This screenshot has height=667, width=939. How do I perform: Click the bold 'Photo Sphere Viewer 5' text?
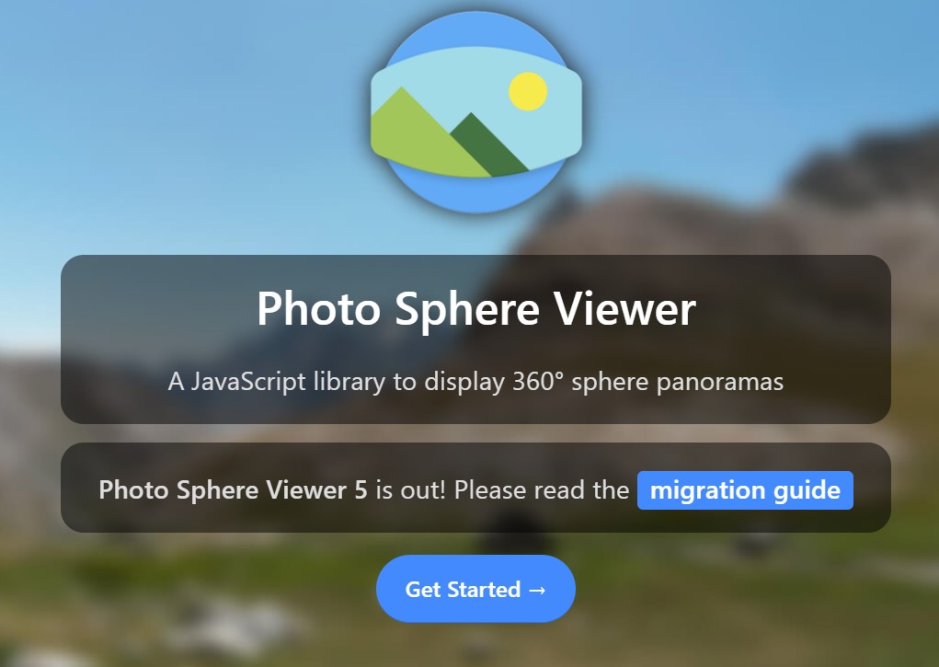click(x=233, y=490)
